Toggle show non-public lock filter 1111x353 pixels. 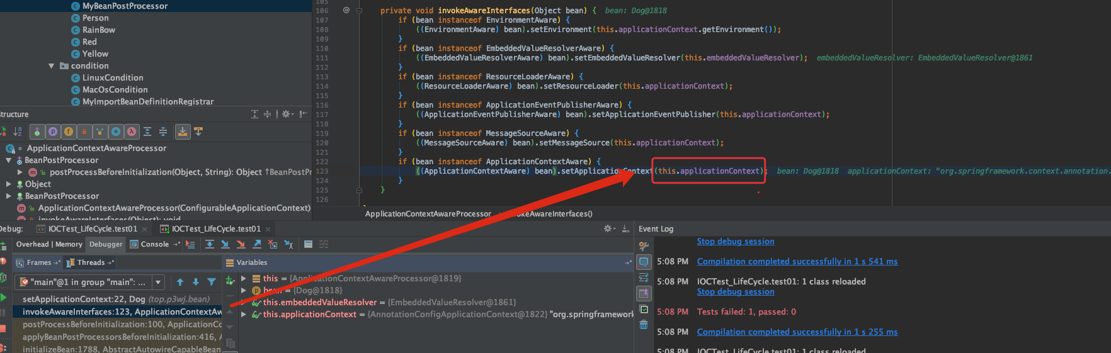pyautogui.click(x=84, y=132)
